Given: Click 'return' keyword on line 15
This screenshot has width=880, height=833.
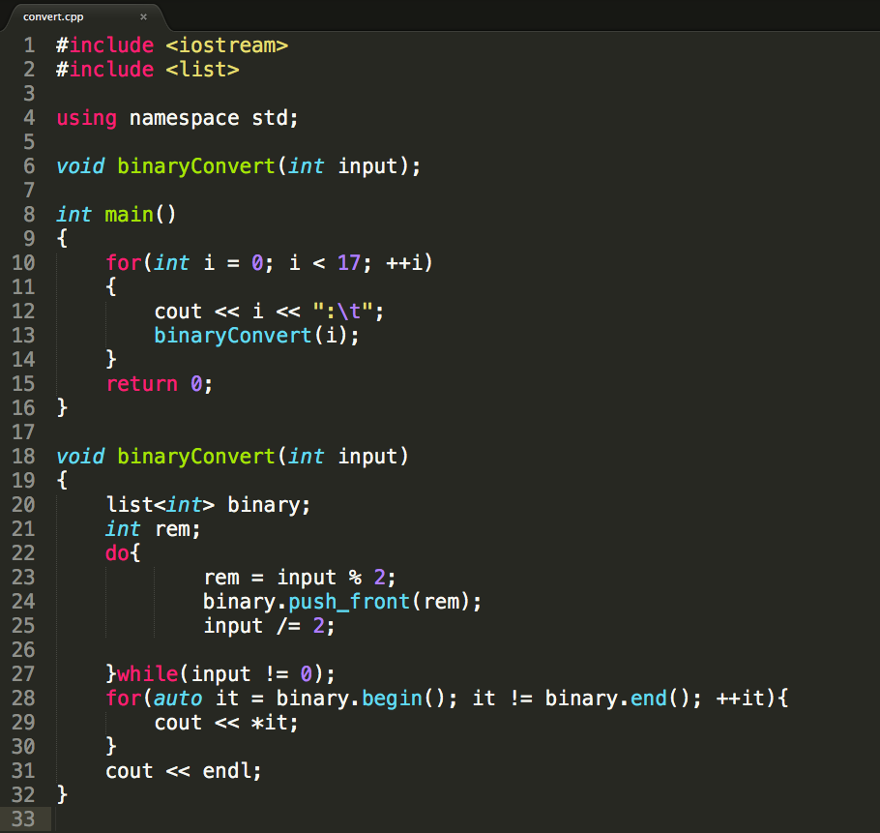Looking at the screenshot, I should click(x=142, y=384).
